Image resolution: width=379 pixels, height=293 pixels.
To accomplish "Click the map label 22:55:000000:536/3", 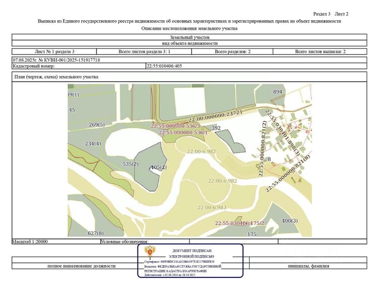I will [175, 126].
